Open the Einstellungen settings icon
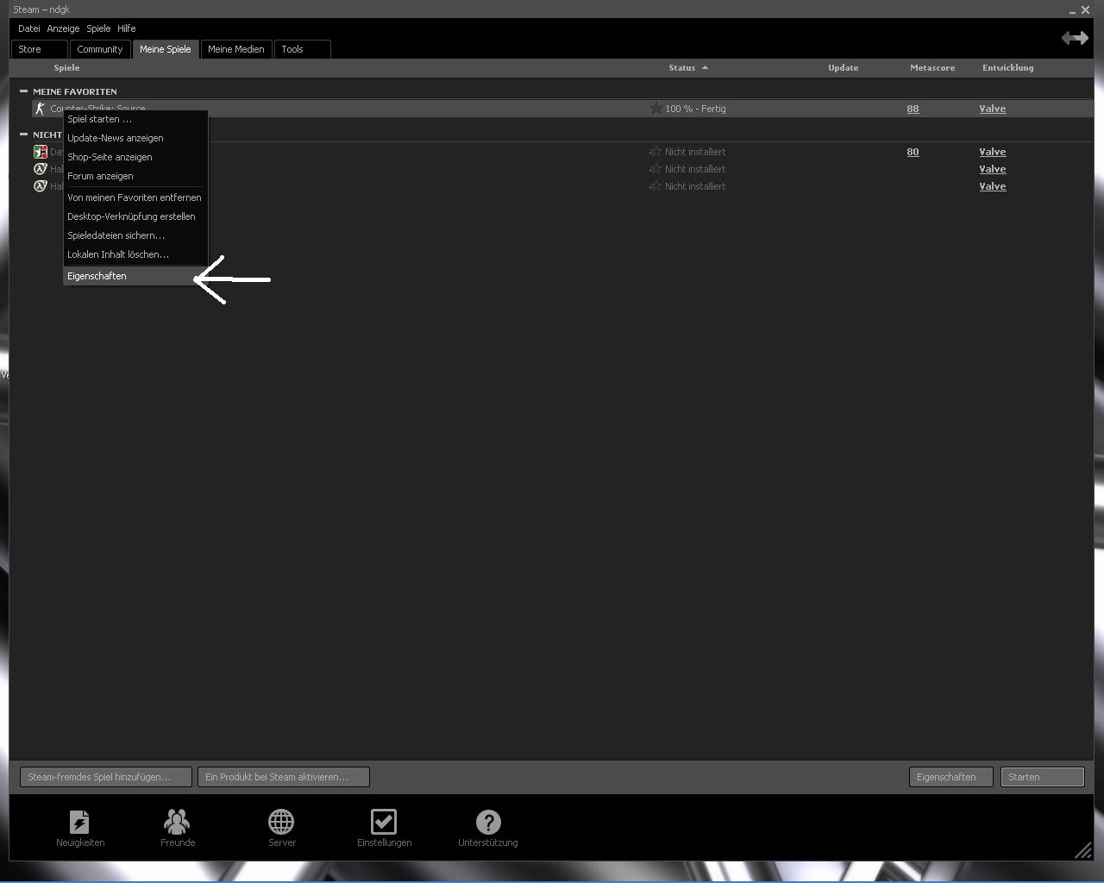The height and width of the screenshot is (883, 1104). click(x=384, y=823)
